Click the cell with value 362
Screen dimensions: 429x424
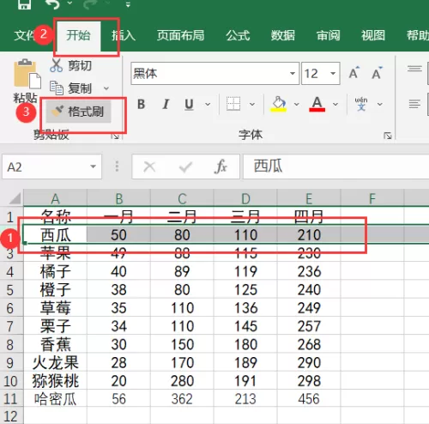tap(182, 399)
